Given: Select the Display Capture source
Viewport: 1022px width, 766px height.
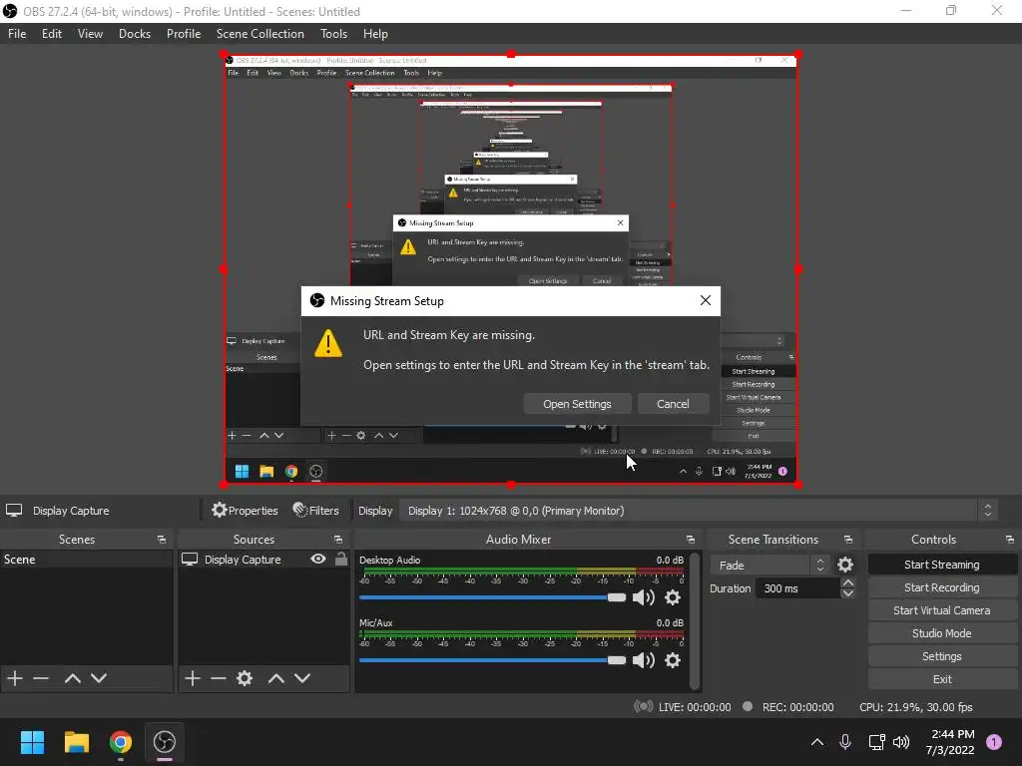Looking at the screenshot, I should coord(243,560).
